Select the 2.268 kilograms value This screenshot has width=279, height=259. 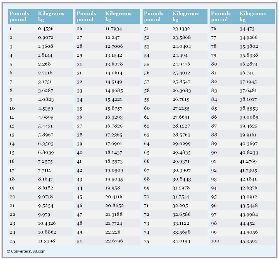(44, 64)
